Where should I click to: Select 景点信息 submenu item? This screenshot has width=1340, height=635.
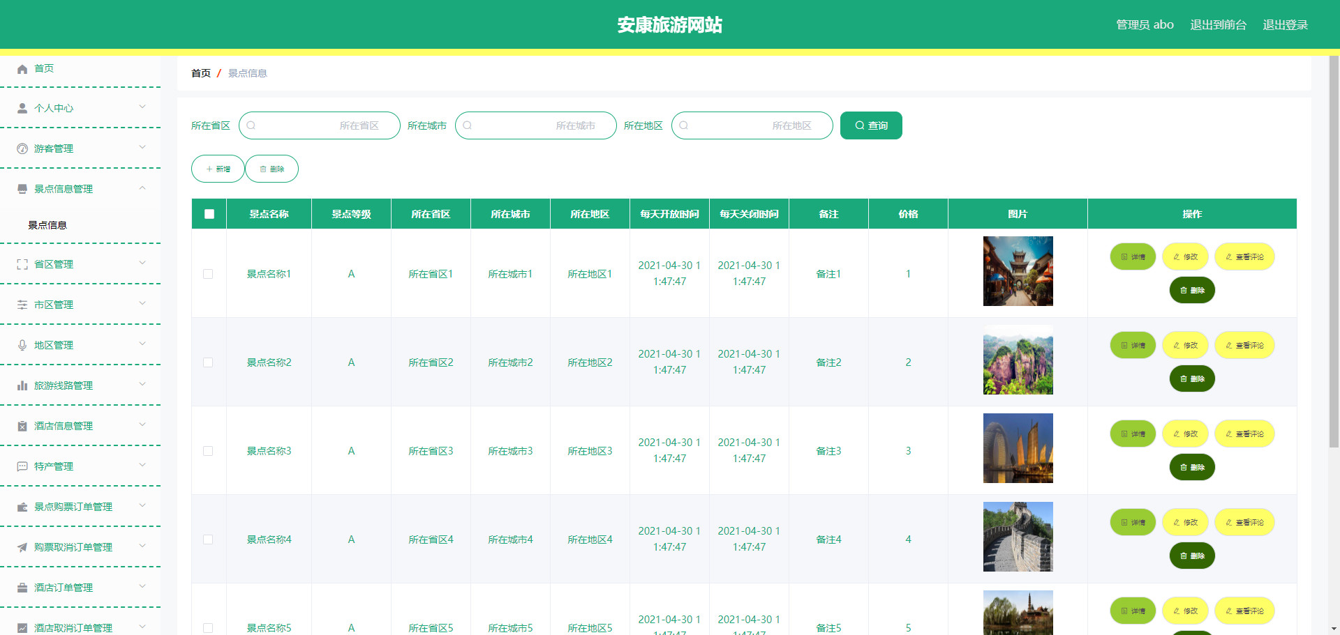[x=47, y=225]
